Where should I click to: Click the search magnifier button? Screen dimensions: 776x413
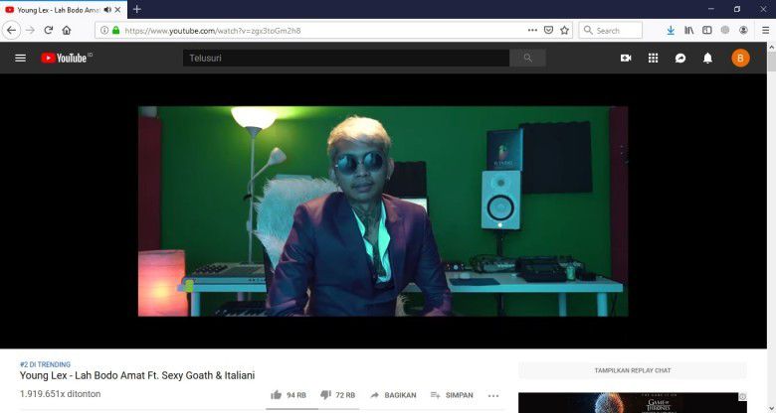(x=527, y=59)
